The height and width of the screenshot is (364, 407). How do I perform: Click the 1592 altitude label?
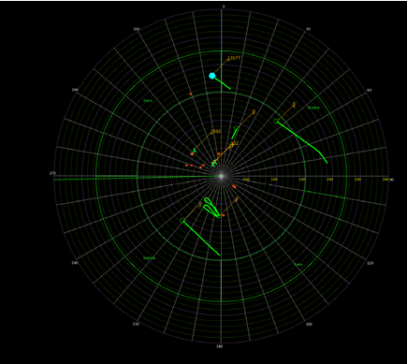216,131
